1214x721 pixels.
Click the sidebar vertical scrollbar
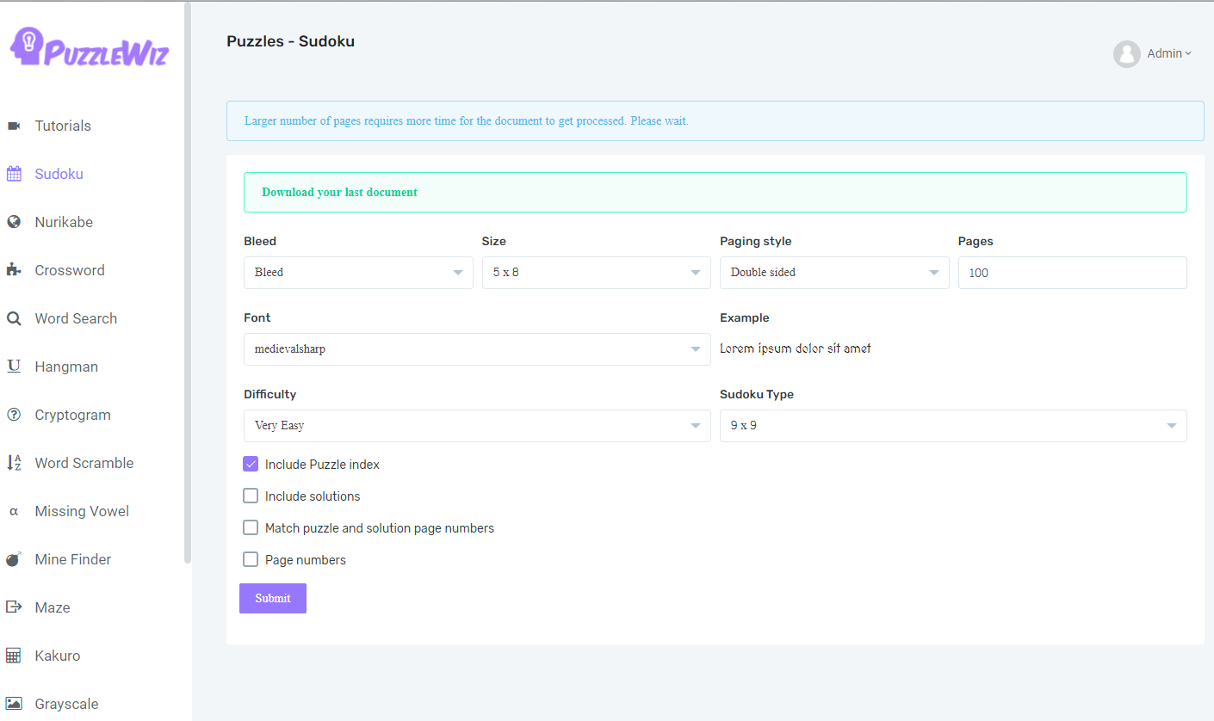(188, 282)
